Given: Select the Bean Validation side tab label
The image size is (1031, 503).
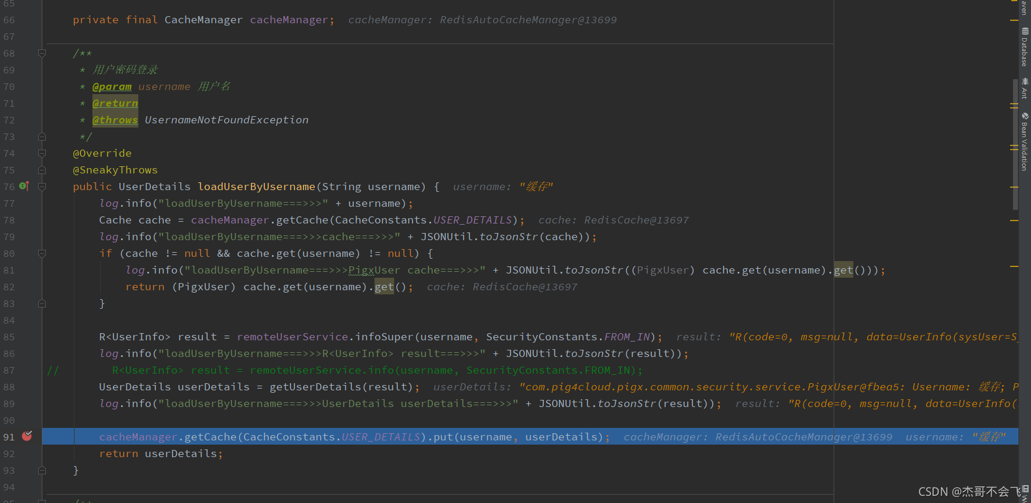Looking at the screenshot, I should [1025, 146].
